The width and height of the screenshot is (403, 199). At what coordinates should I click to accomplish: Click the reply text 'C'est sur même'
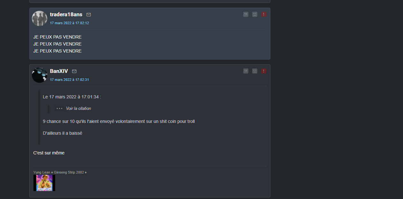point(49,153)
